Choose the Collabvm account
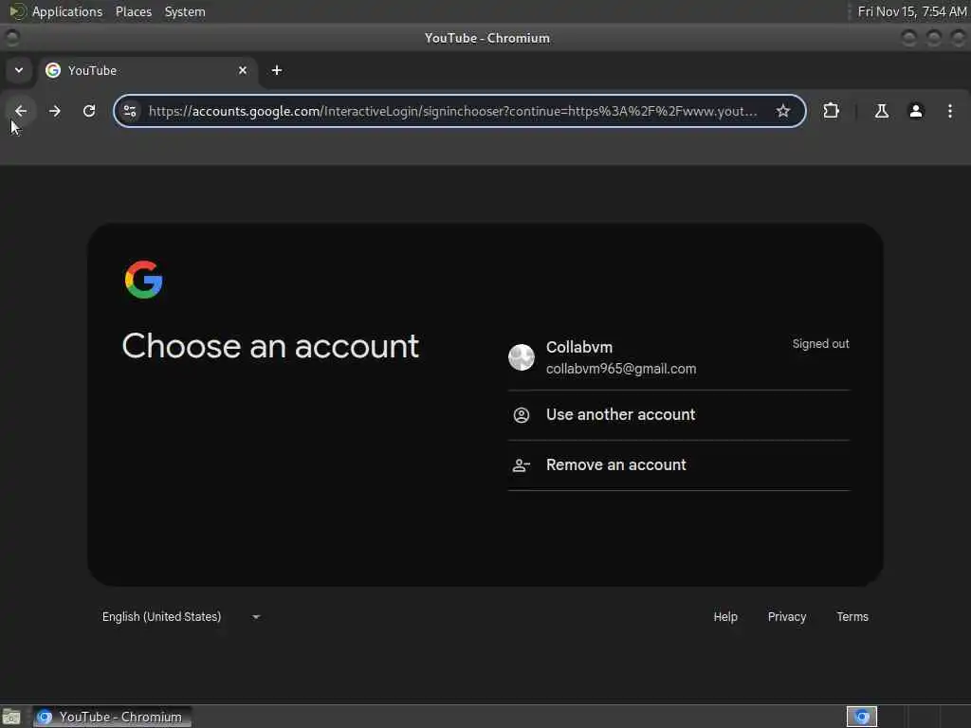This screenshot has height=728, width=971. [x=679, y=357]
